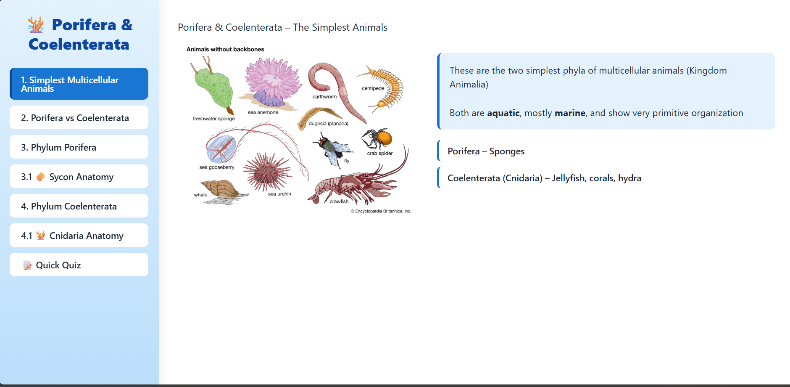Click the 'earthworm' label in image

[324, 97]
